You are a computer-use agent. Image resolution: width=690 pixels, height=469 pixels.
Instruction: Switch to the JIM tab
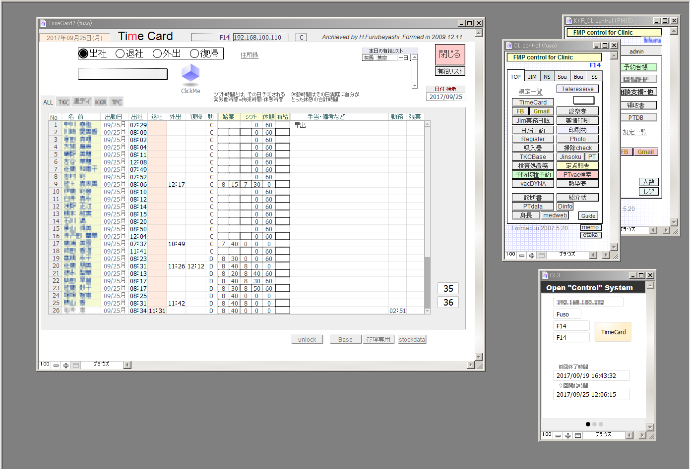coord(532,77)
